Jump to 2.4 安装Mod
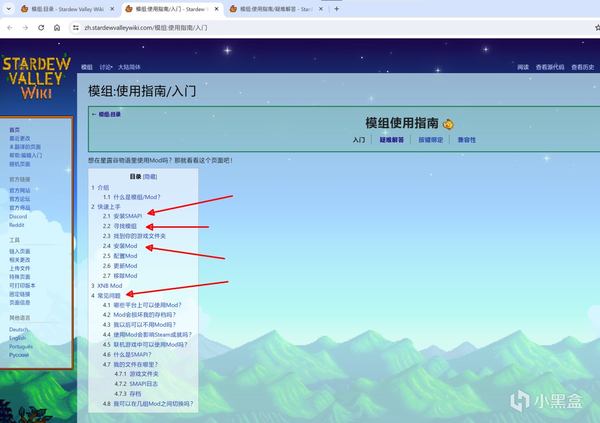The image size is (600, 423). coord(120,246)
